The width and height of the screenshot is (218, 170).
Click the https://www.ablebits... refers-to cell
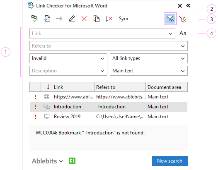(121, 97)
